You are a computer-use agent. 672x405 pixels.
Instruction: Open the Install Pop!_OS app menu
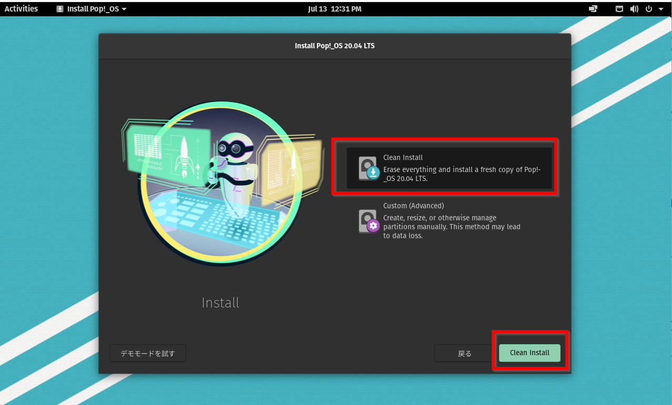(x=91, y=8)
